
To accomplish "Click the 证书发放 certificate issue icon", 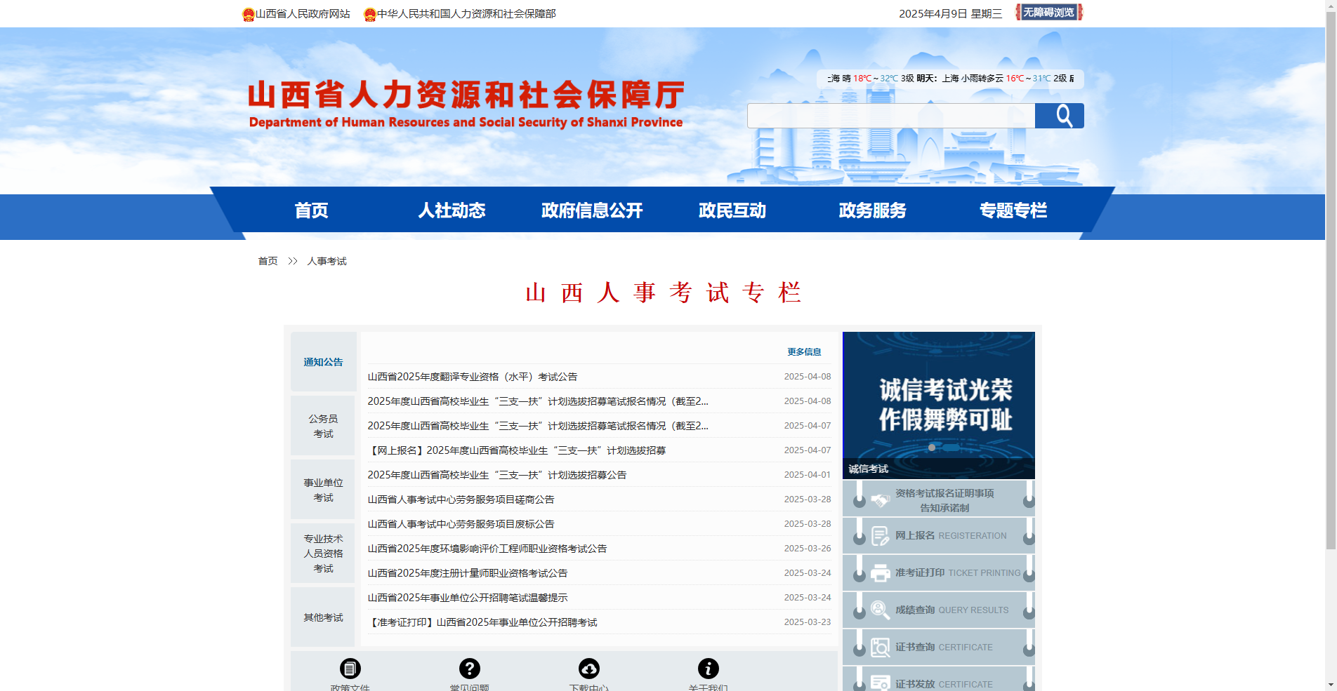I will click(879, 682).
